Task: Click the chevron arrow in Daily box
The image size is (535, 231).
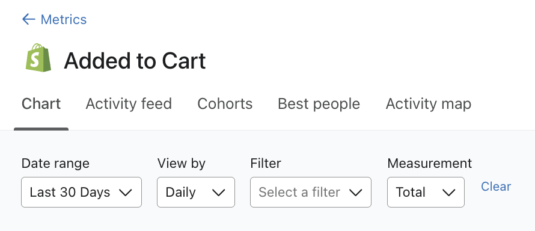Action: pos(218,192)
